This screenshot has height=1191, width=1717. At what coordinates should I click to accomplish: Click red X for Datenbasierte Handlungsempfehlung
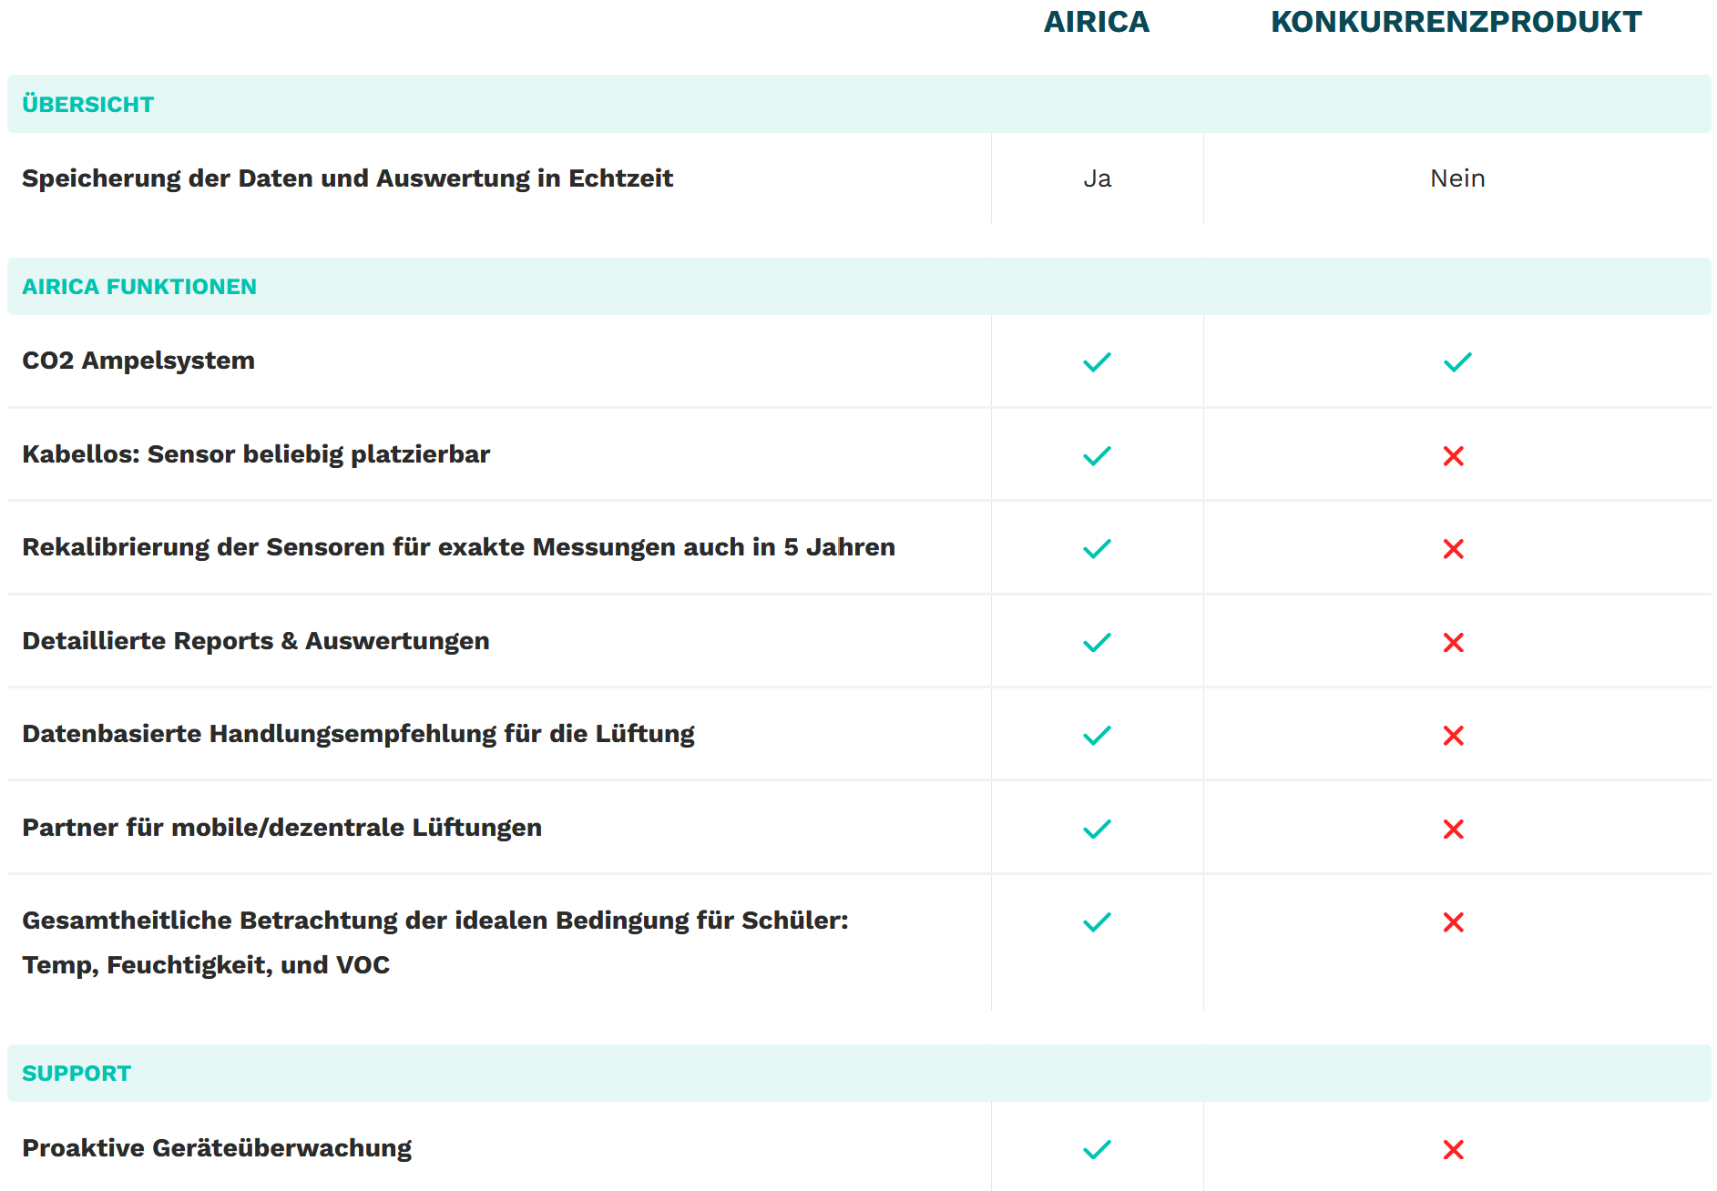(x=1454, y=736)
